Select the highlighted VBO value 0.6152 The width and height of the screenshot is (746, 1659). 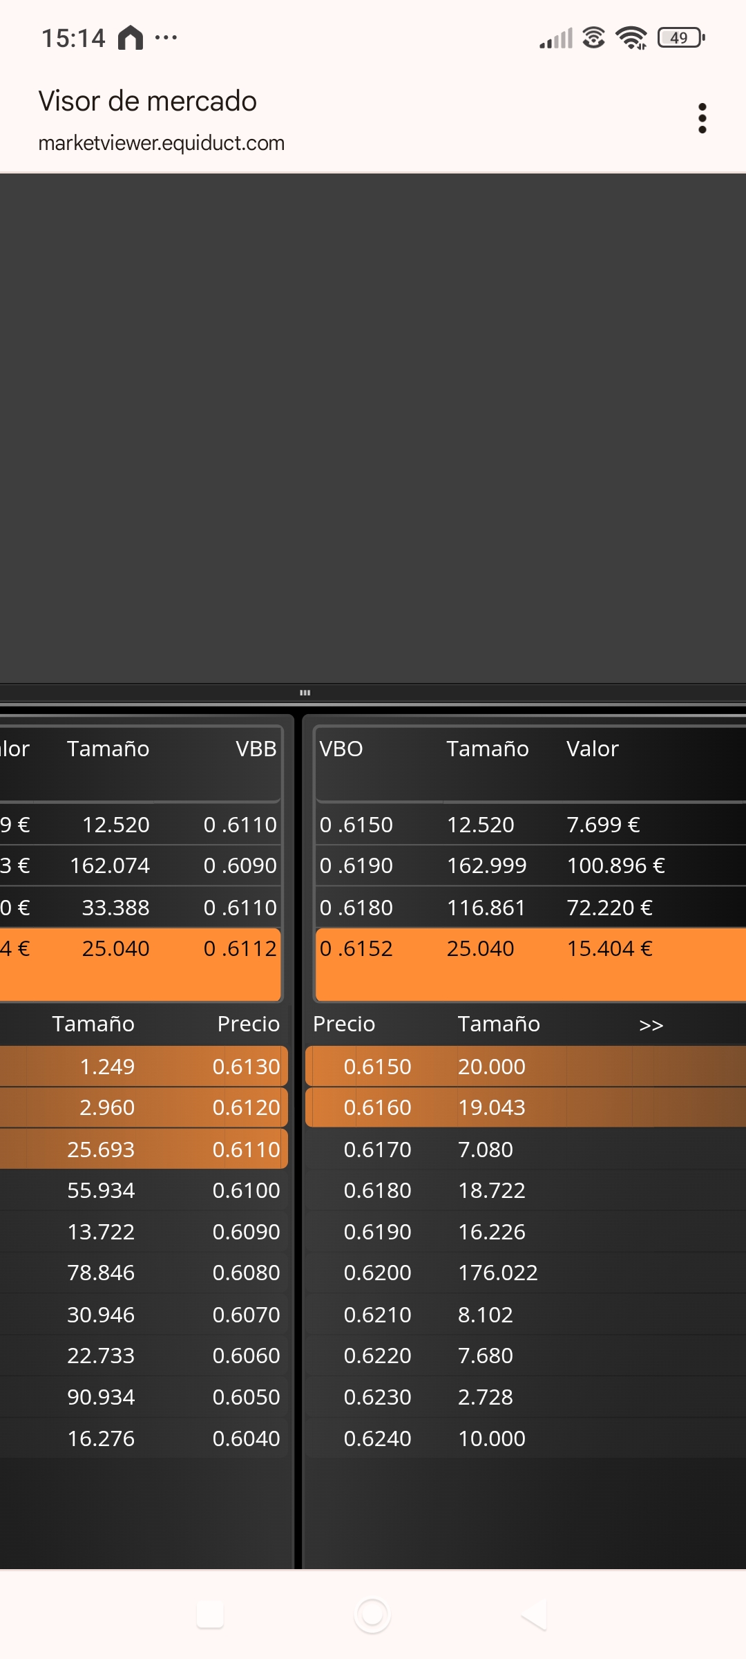click(x=356, y=948)
